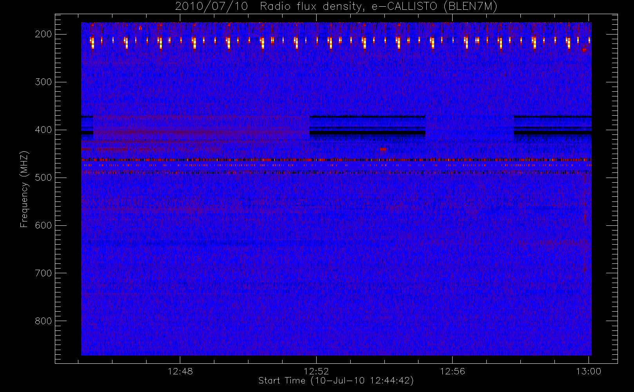Click the Frequency (MHZ) axis label
Viewport: 634px width, 392px height.
tap(24, 189)
